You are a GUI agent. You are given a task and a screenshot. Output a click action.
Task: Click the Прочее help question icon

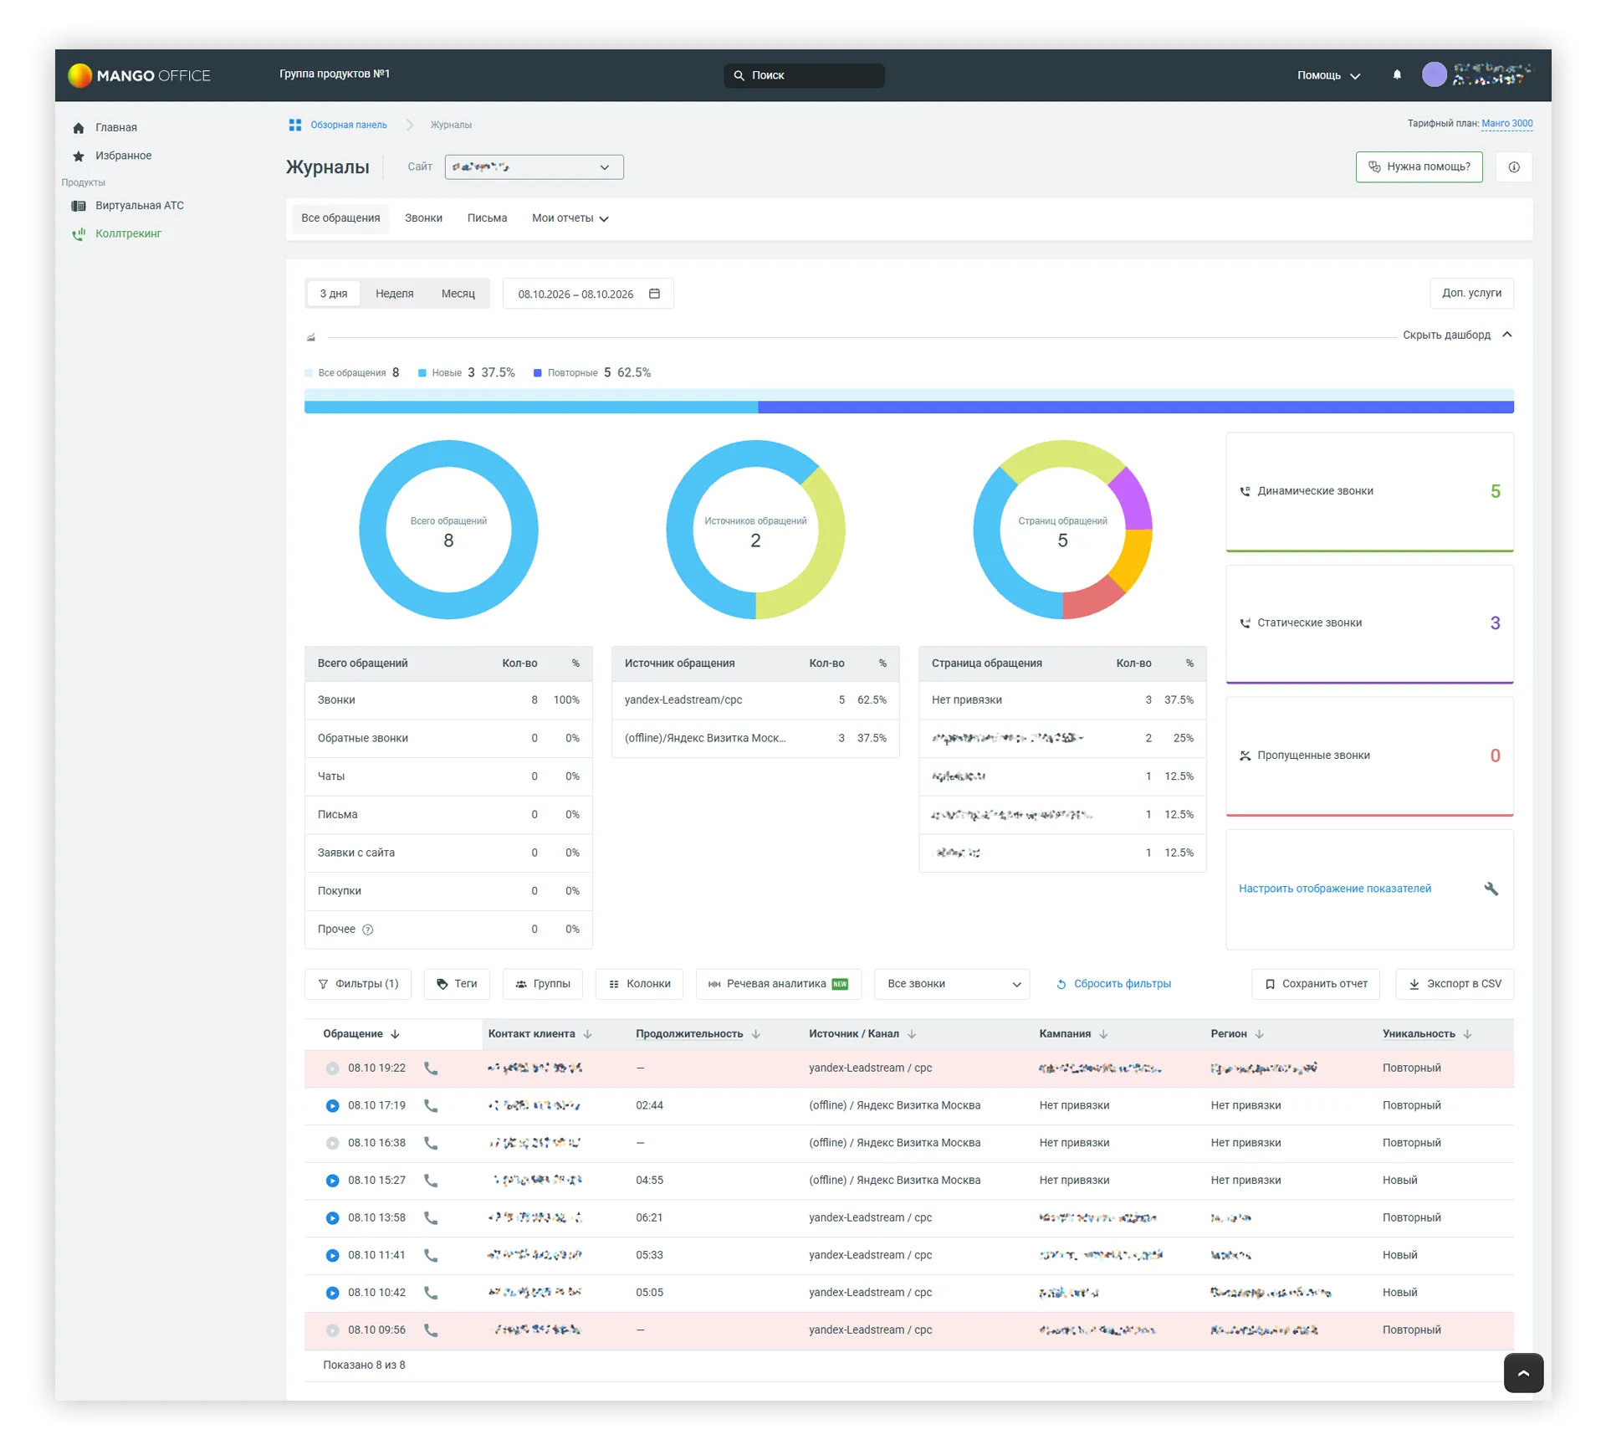tap(367, 930)
